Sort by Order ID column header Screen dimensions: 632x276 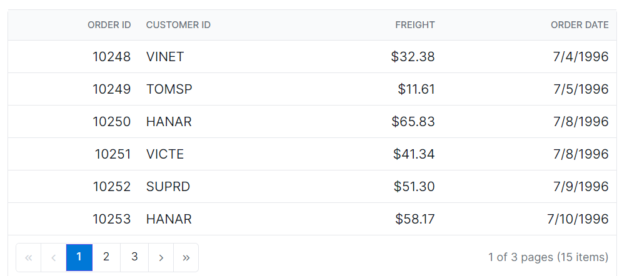coord(109,25)
